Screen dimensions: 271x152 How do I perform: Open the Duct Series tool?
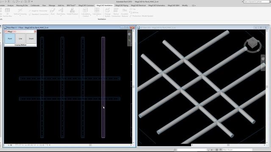tap(61, 12)
